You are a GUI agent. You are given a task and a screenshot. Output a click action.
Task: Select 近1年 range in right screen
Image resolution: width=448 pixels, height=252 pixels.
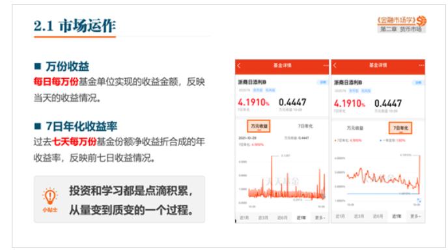click(x=397, y=216)
